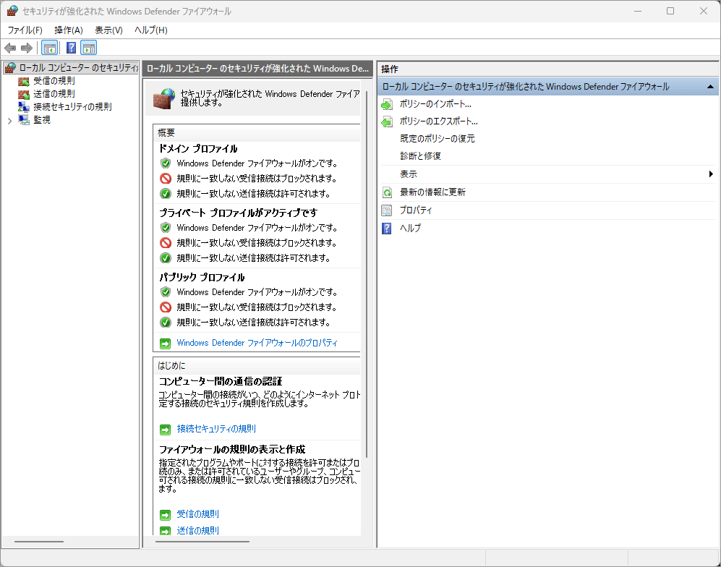Select 送信の規則 in the console tree
Image resolution: width=721 pixels, height=567 pixels.
54,94
